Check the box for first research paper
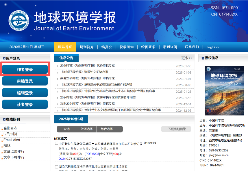248x171 pixels. pyautogui.click(x=56, y=143)
